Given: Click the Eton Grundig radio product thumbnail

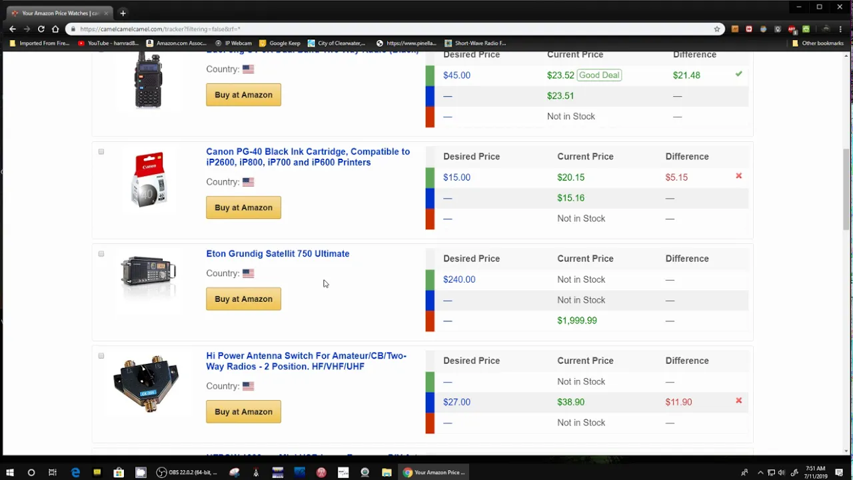Looking at the screenshot, I should (x=149, y=273).
